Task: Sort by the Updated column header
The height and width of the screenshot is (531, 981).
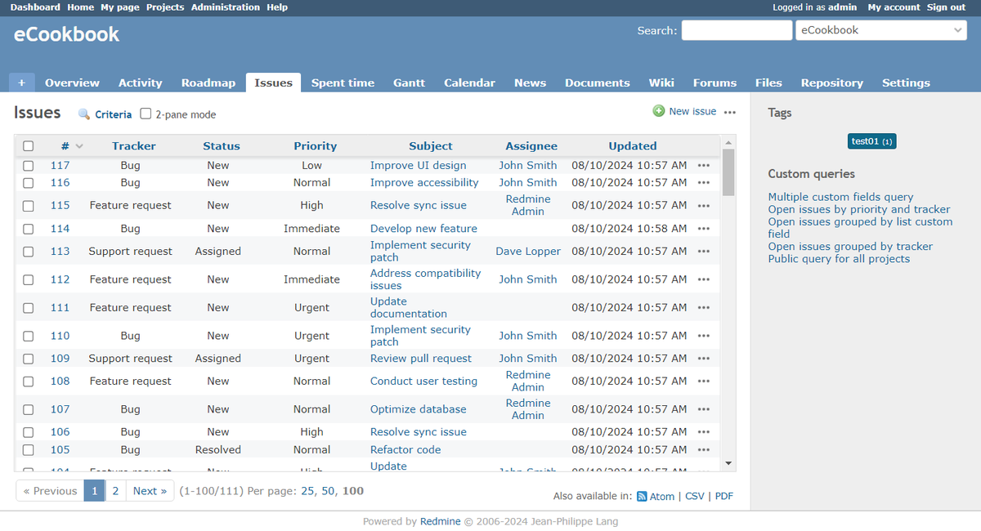Action: coord(633,146)
